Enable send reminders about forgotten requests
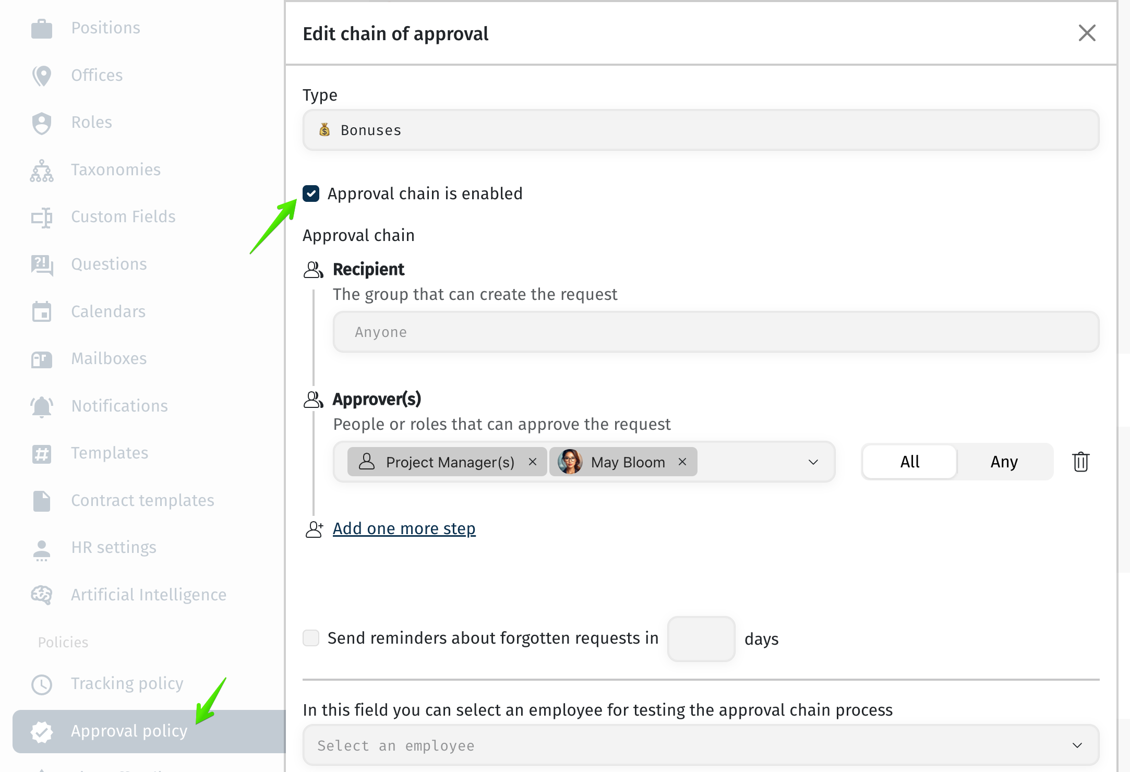 (311, 638)
